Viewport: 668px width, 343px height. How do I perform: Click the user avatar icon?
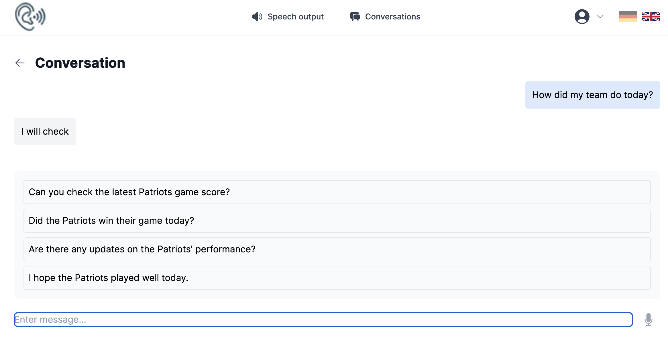click(x=582, y=17)
